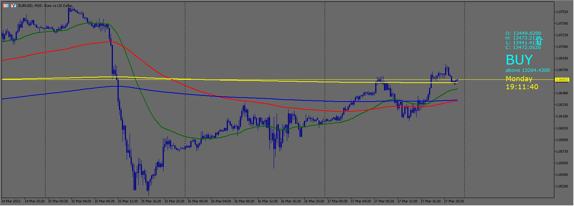574x206 pixels.
Task: Click the '16 Mar 00:30' time axis label
Action: [198, 201]
